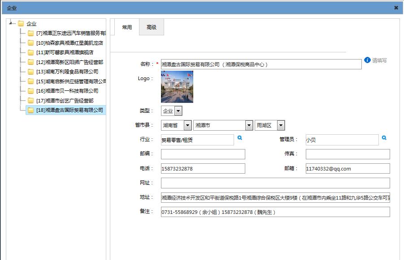The height and width of the screenshot is (260, 404).
Task: Open the province dropdown showing 湖南省
Action: (x=187, y=126)
